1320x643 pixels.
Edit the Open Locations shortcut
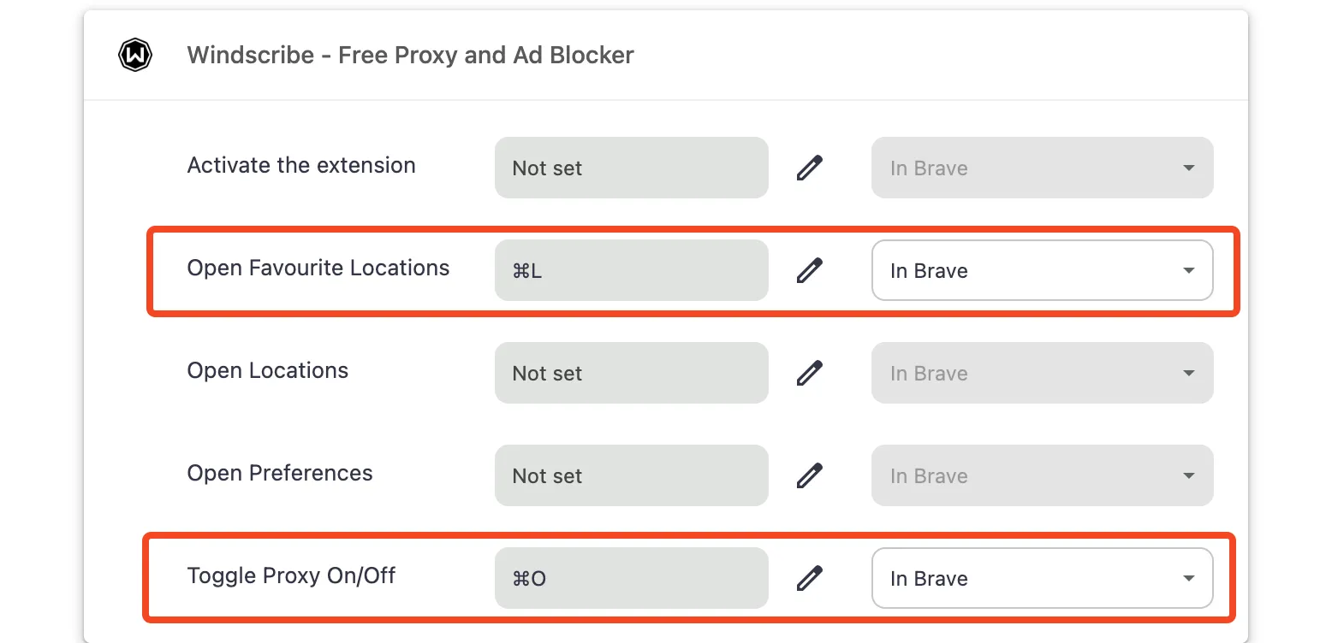809,373
